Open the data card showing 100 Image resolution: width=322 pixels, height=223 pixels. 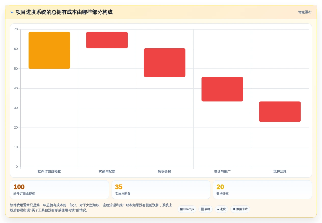[x=59, y=190]
